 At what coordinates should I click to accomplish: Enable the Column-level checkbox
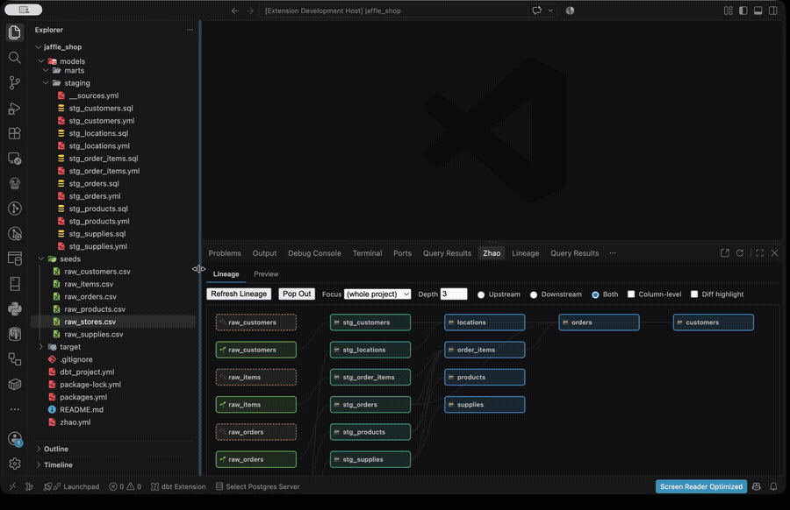point(631,294)
